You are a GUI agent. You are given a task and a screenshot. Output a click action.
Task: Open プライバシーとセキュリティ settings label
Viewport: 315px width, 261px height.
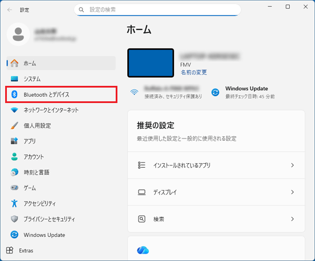tap(49, 219)
